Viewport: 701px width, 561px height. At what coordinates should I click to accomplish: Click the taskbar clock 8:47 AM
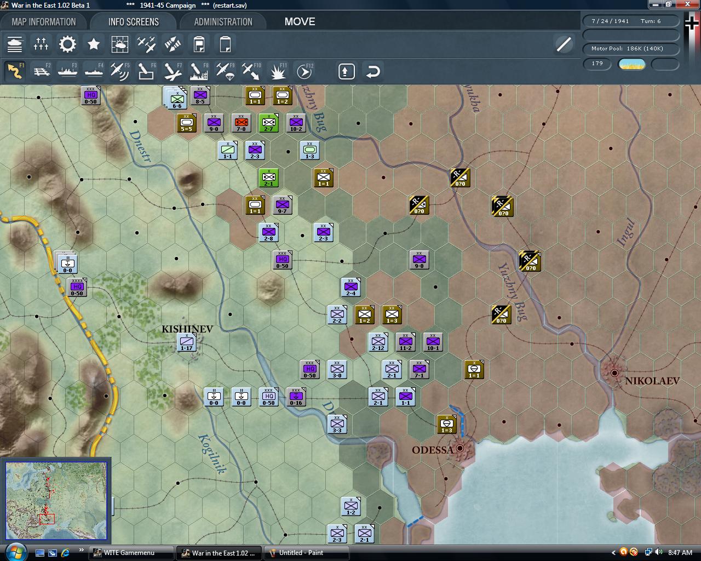tap(680, 552)
